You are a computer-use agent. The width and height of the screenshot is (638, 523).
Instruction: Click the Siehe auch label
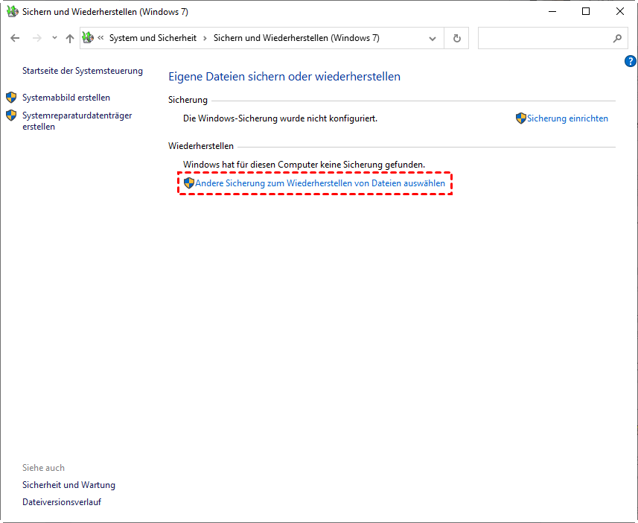click(x=43, y=468)
